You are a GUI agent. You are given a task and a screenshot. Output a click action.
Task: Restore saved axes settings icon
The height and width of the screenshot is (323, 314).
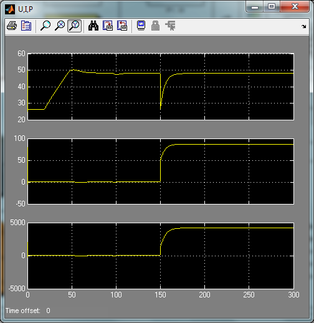coord(122,26)
